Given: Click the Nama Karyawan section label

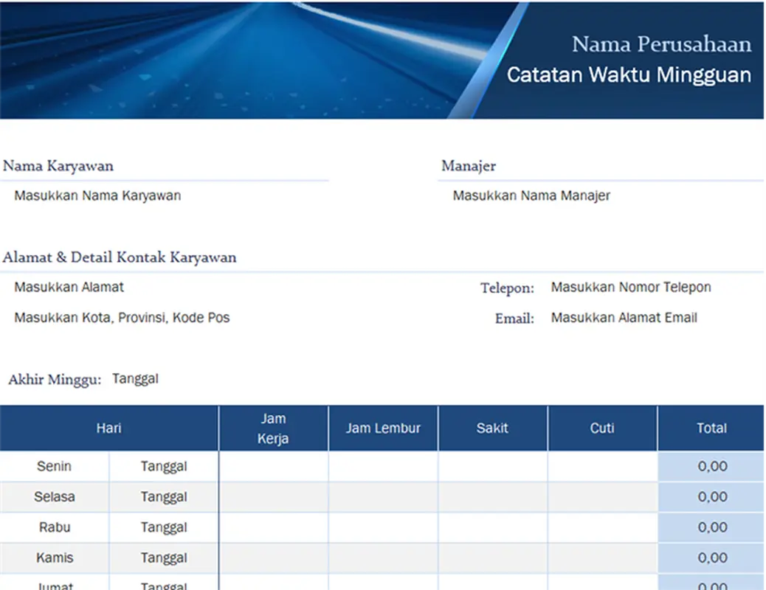Looking at the screenshot, I should coord(58,166).
